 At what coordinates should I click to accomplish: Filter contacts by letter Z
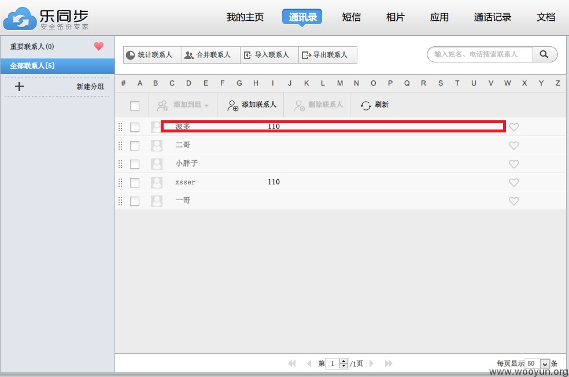[558, 83]
